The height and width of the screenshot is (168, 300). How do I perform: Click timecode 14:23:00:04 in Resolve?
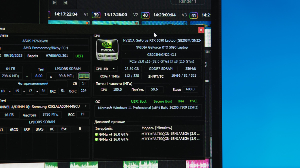(164, 15)
